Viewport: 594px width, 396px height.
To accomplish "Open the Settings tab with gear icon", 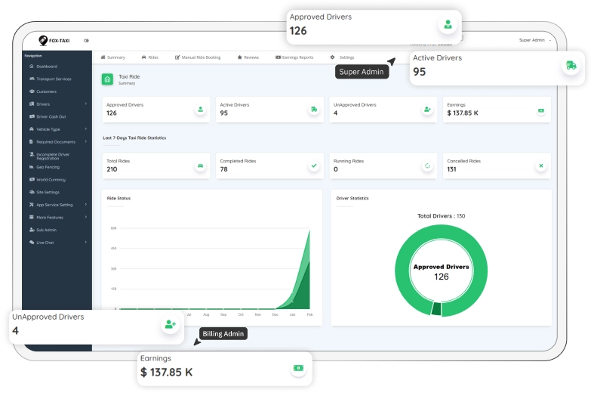I will [x=342, y=57].
